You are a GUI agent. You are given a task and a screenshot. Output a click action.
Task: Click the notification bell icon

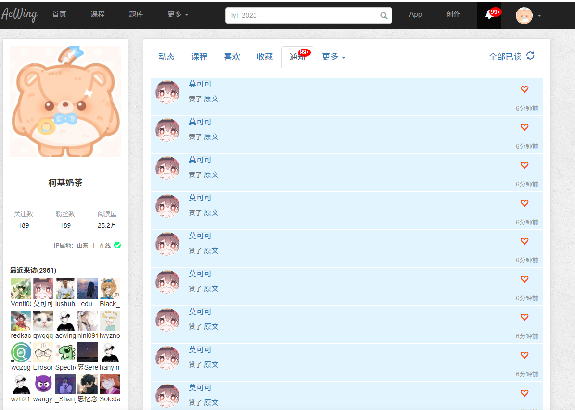pos(489,15)
